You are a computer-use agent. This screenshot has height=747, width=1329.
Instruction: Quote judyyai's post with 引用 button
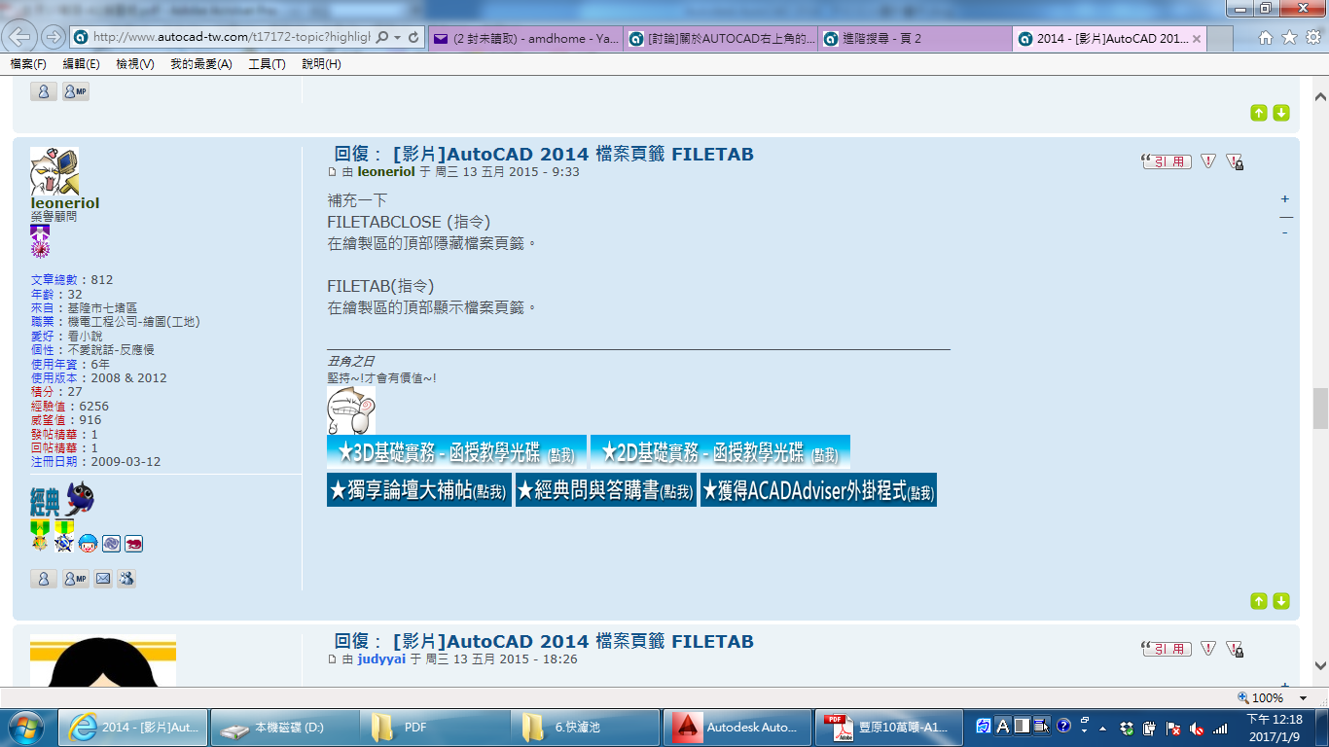(x=1166, y=649)
